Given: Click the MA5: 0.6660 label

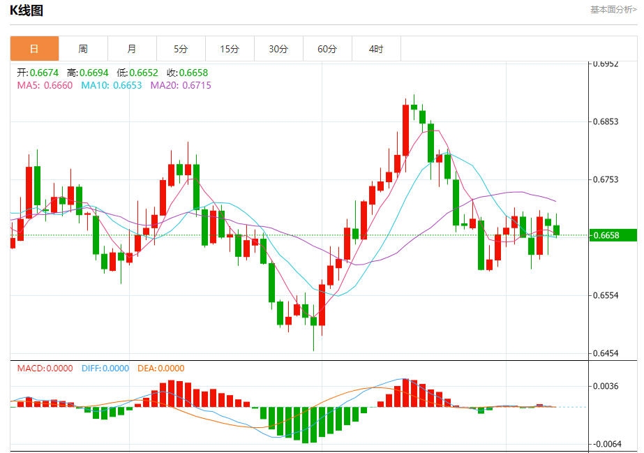Looking at the screenshot, I should 45,85.
